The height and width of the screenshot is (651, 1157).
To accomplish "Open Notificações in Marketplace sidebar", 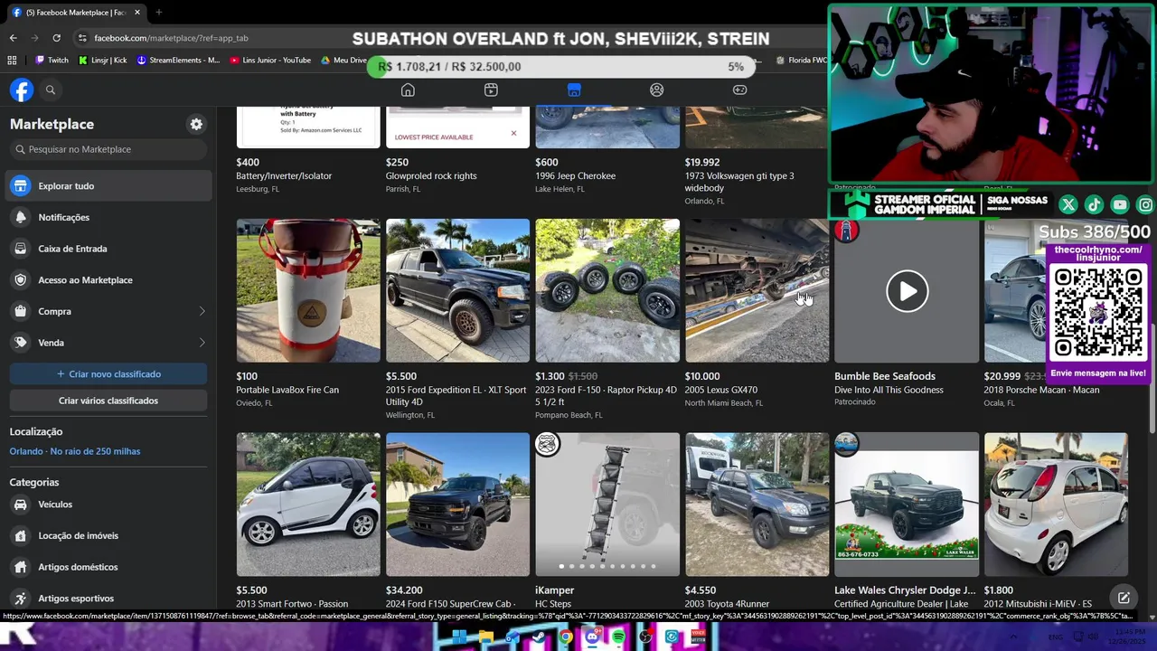I will point(108,217).
